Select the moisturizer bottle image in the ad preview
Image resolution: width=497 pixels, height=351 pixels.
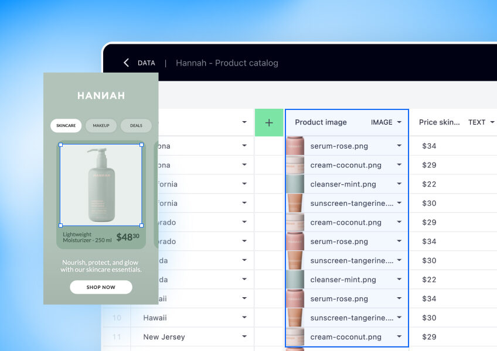coord(101,185)
